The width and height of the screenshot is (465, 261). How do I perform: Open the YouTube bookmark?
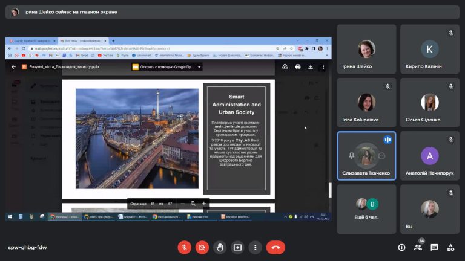click(x=105, y=56)
